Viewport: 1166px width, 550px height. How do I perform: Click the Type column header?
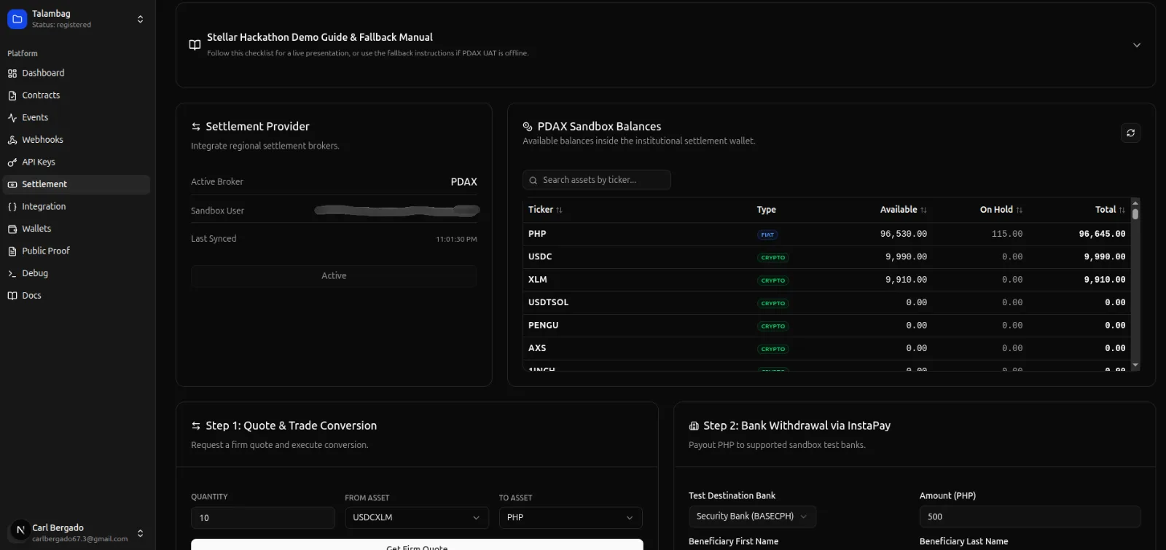pos(766,210)
